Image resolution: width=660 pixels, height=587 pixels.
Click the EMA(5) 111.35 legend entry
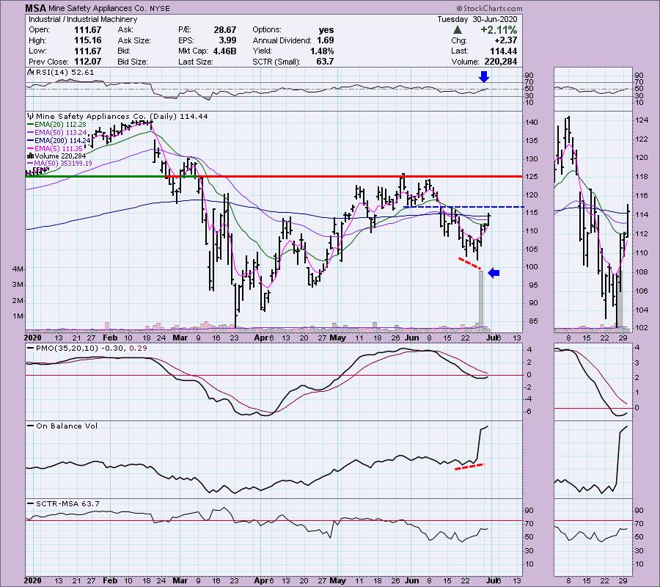click(59, 149)
